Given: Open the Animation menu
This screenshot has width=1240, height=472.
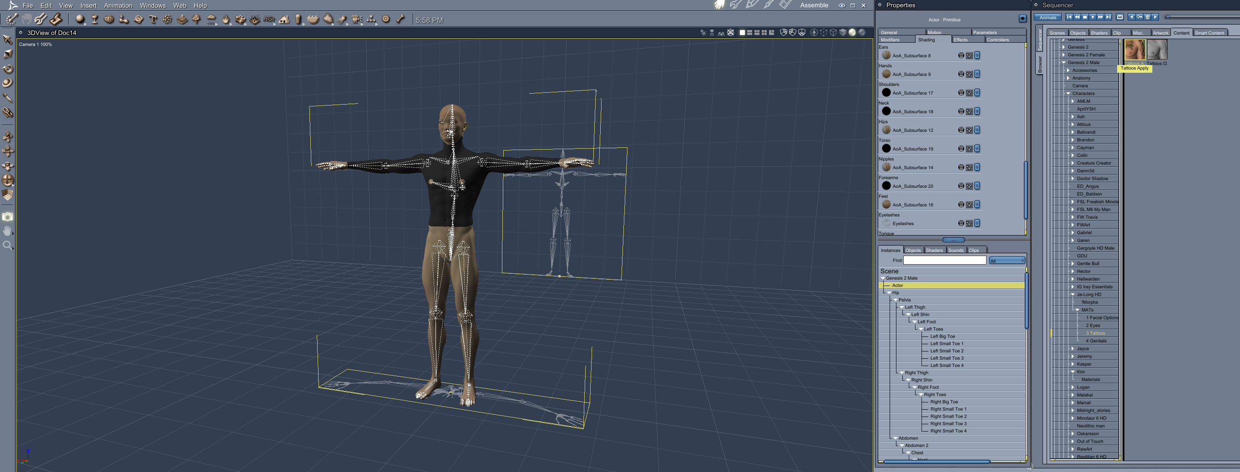Looking at the screenshot, I should 118,5.
